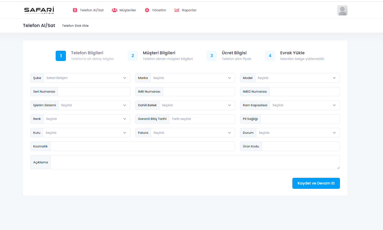The image size is (383, 230).
Task: Open the Fatura dropdown
Action: pos(193,133)
